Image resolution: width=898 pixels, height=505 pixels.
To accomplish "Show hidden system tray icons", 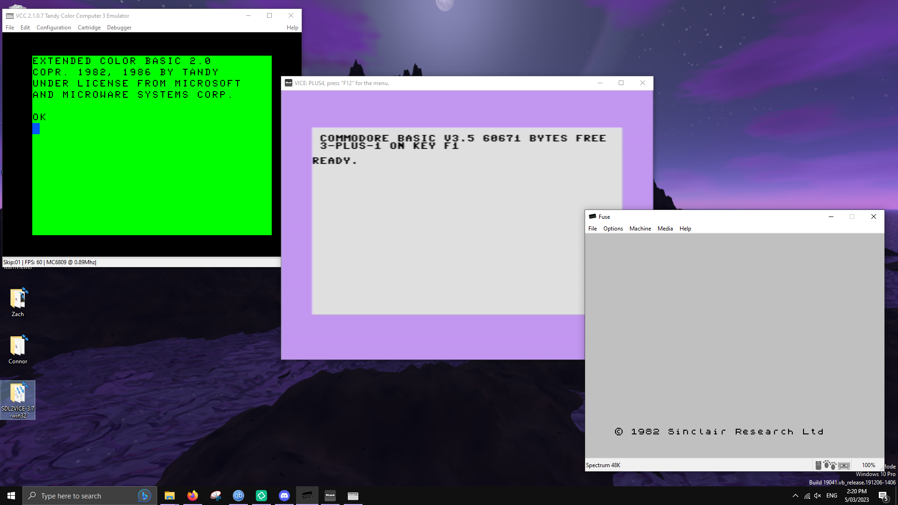I will point(795,496).
